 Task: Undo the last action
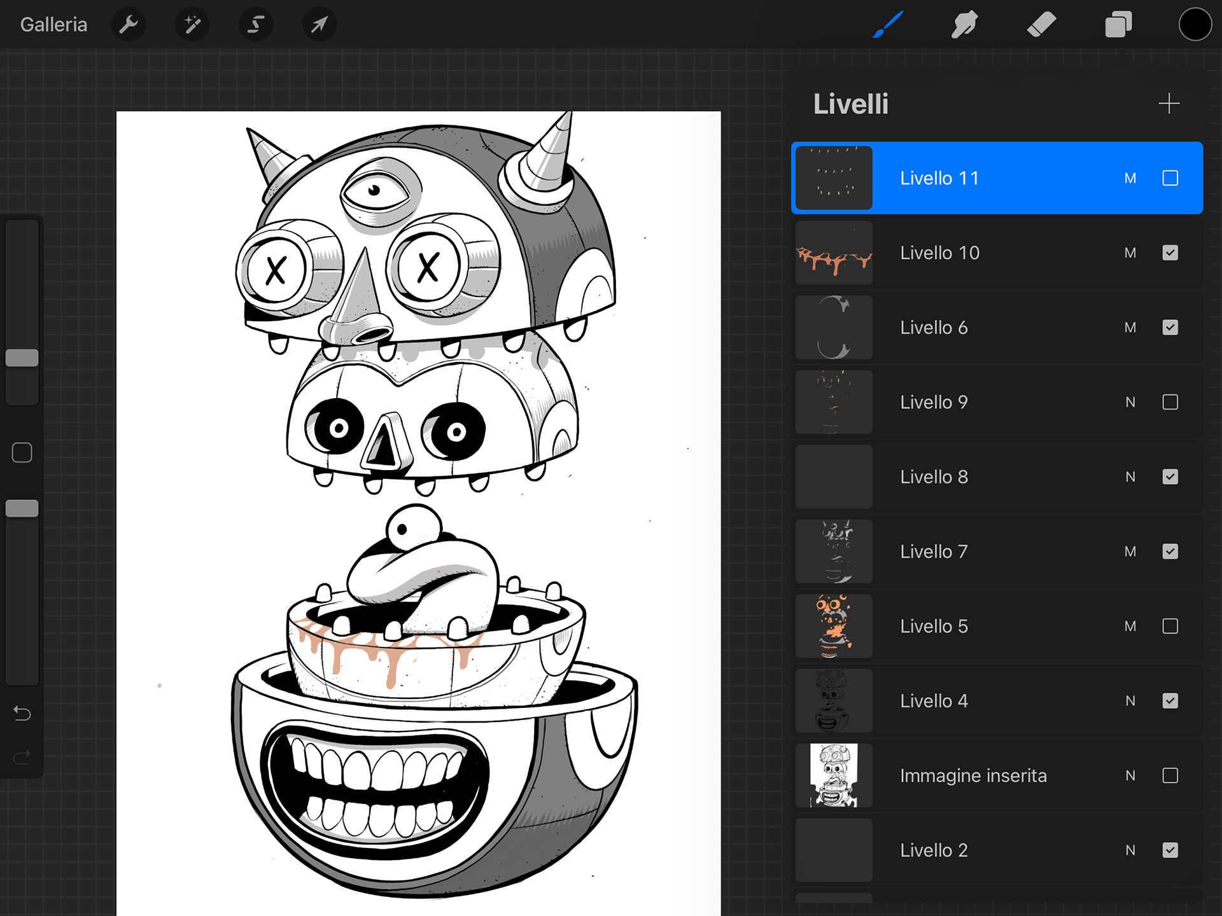click(22, 714)
